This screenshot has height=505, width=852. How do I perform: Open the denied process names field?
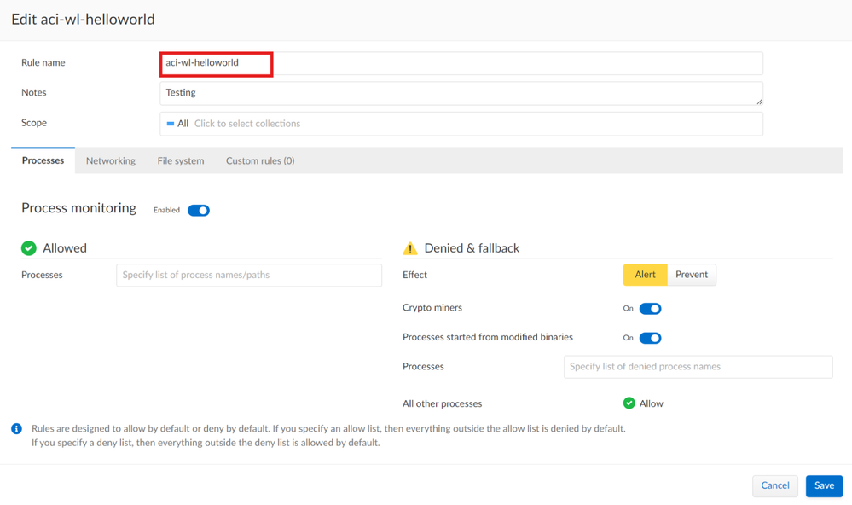click(698, 367)
